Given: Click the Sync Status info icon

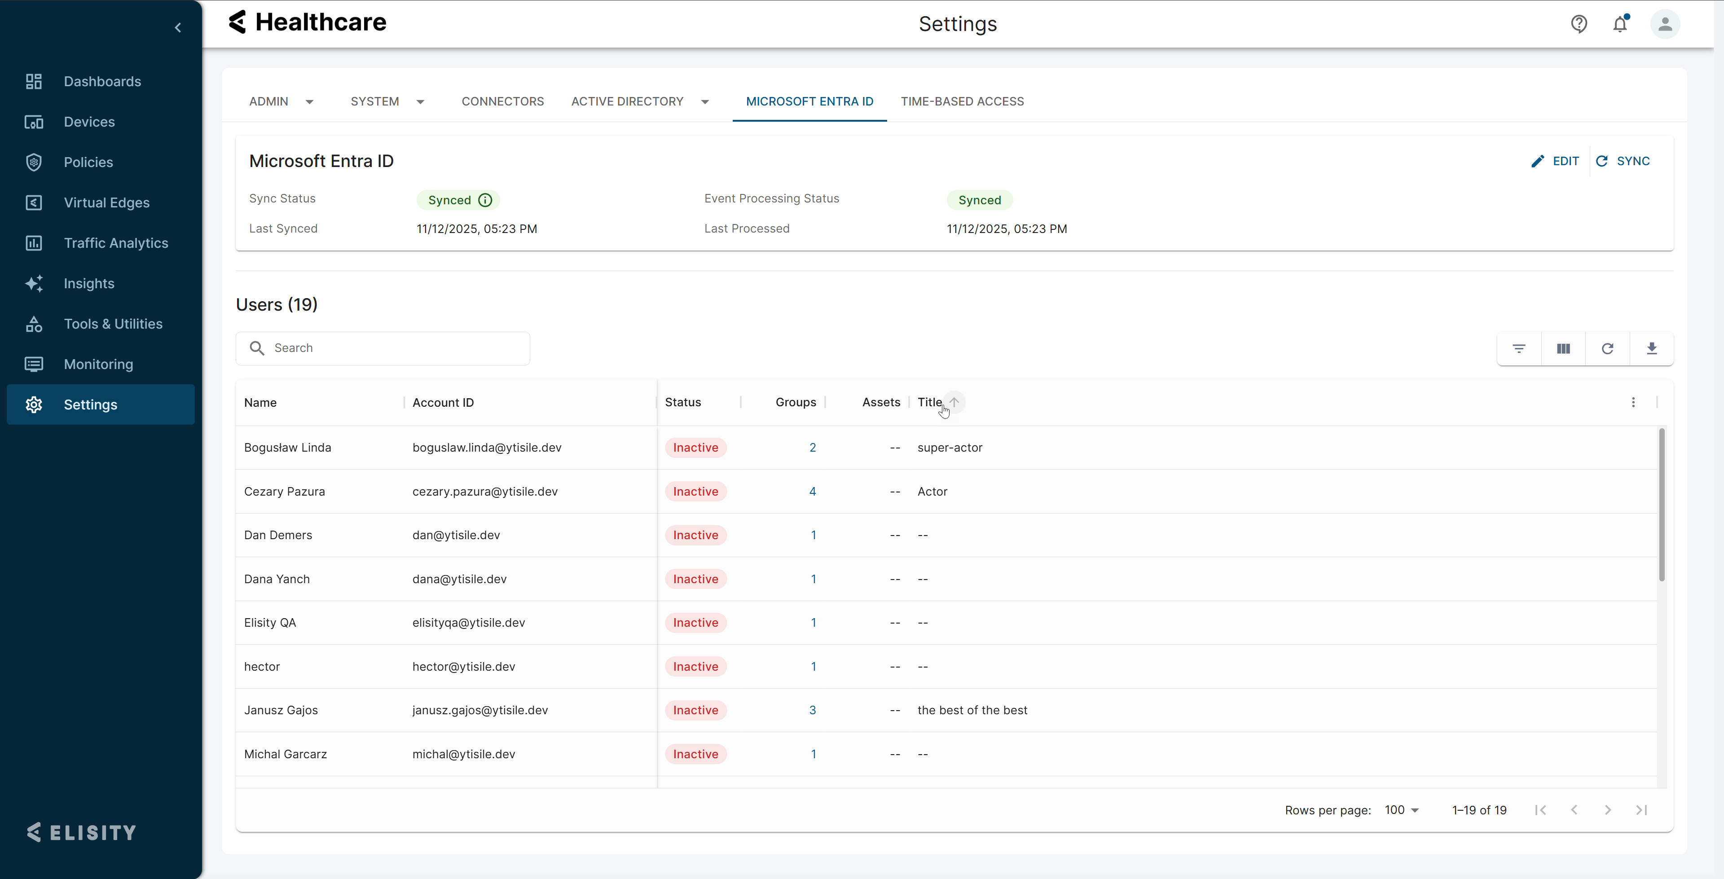Looking at the screenshot, I should [x=485, y=200].
